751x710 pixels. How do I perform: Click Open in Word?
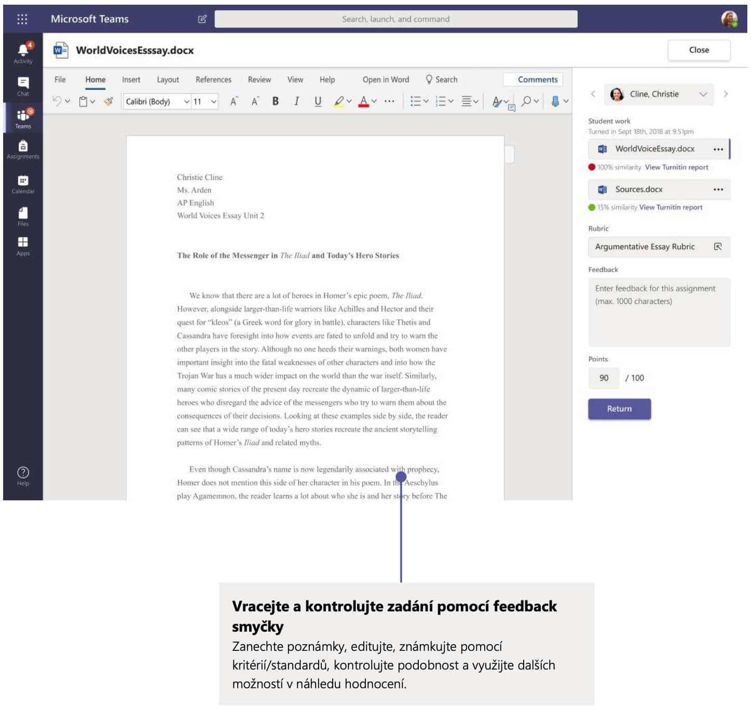[x=386, y=79]
